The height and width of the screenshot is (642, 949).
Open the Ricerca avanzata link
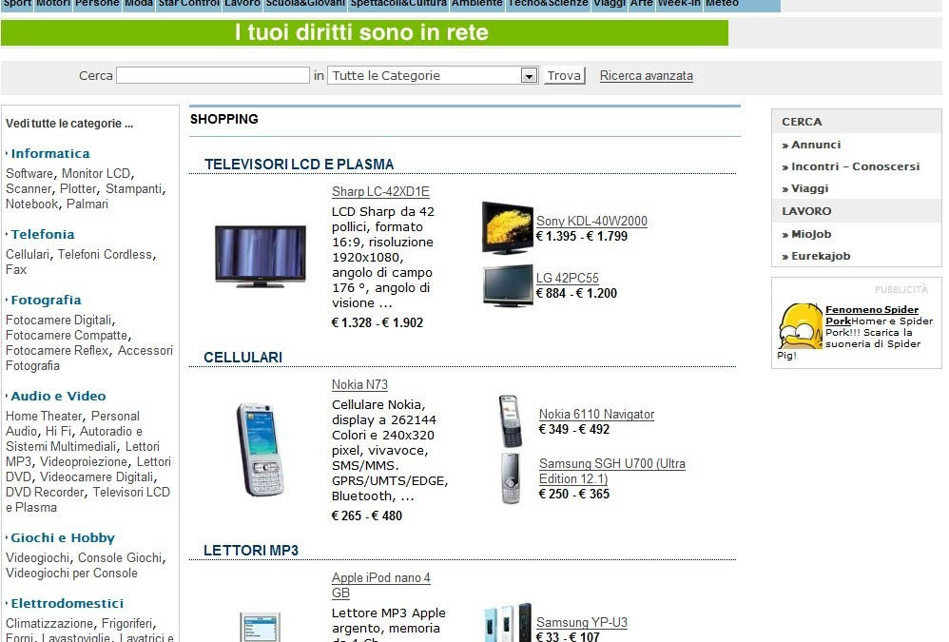tap(646, 76)
